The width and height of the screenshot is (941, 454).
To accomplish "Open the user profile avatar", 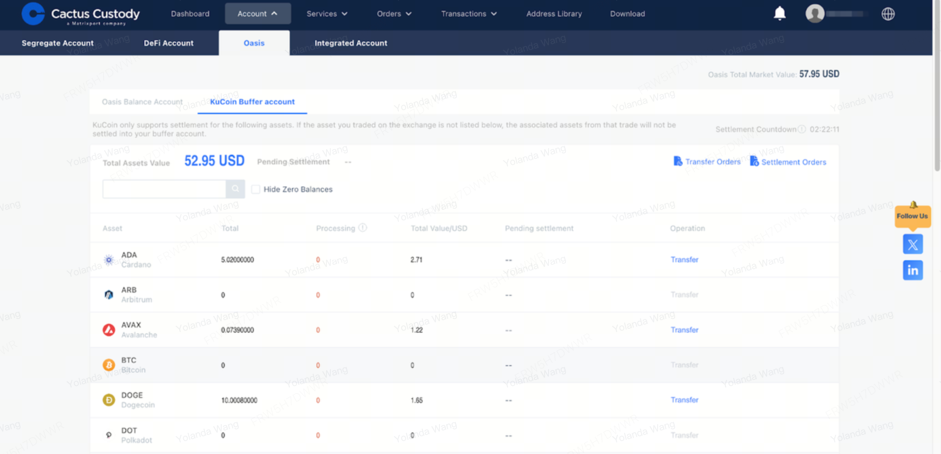I will [814, 14].
